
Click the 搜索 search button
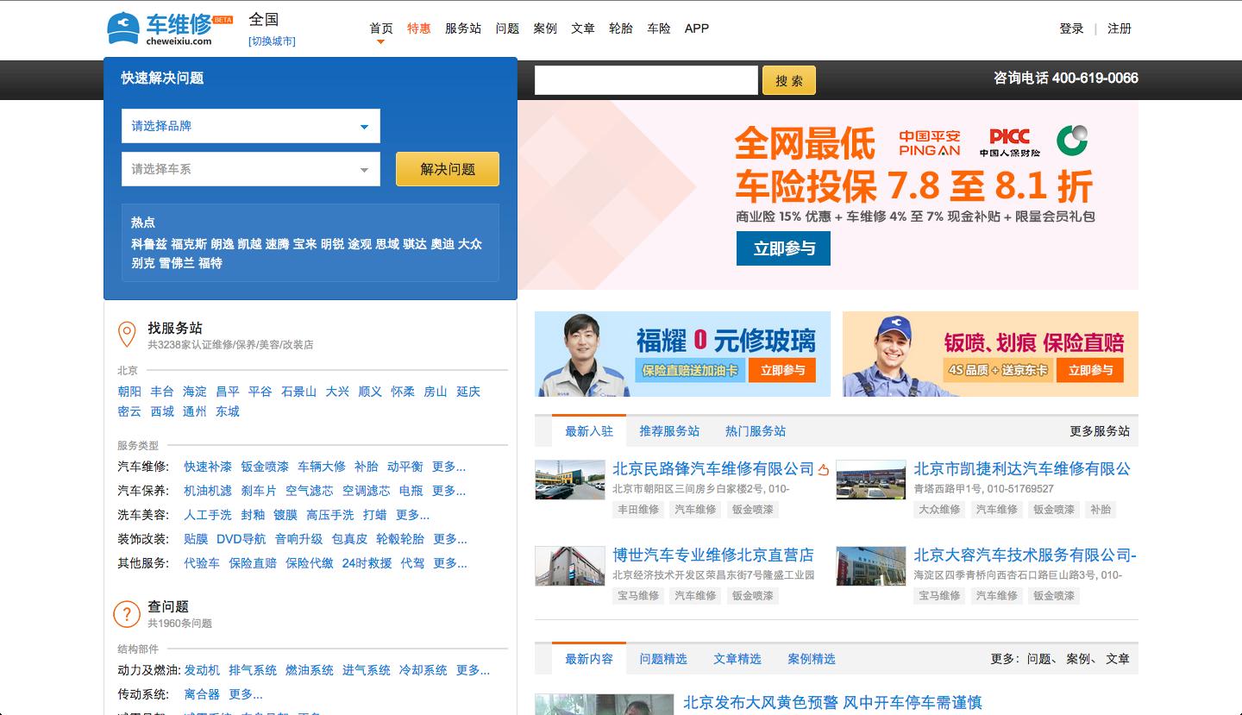click(788, 80)
